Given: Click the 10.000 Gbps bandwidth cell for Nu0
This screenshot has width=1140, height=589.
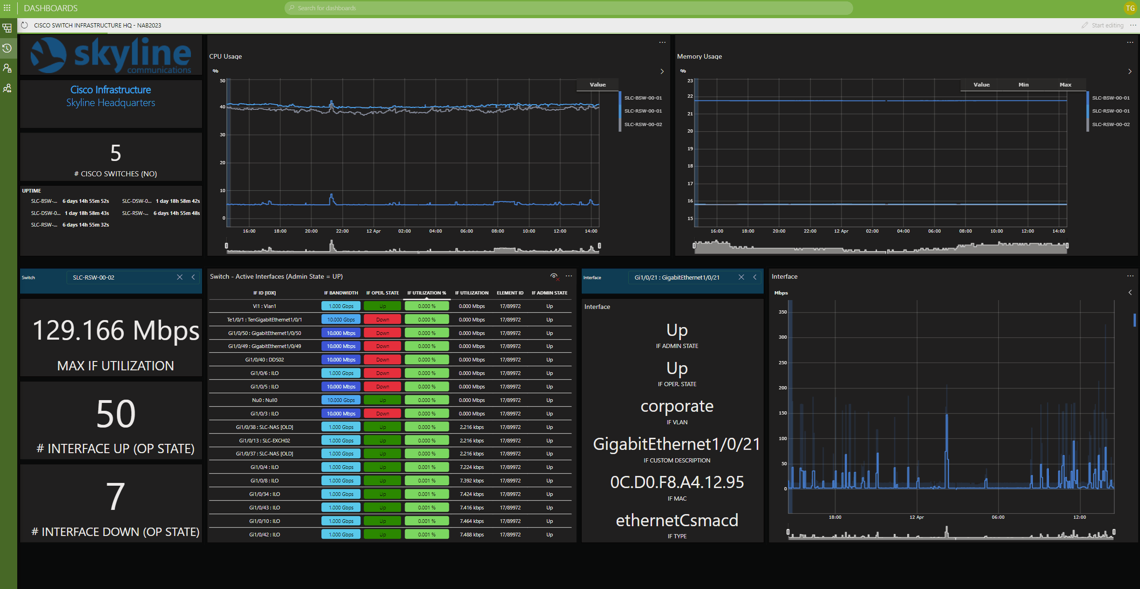Looking at the screenshot, I should (341, 400).
